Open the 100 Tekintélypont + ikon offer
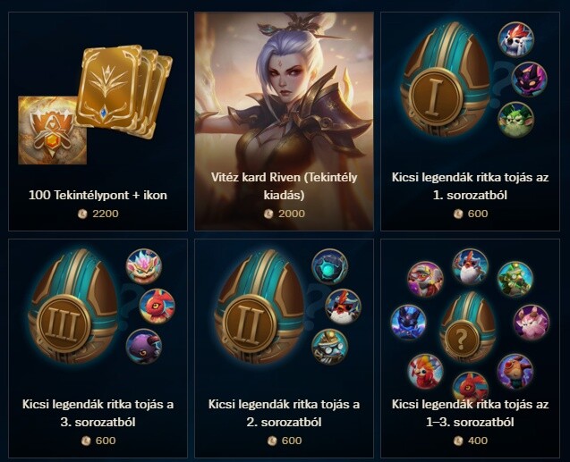Viewport: 570px width, 462px height. [x=98, y=195]
